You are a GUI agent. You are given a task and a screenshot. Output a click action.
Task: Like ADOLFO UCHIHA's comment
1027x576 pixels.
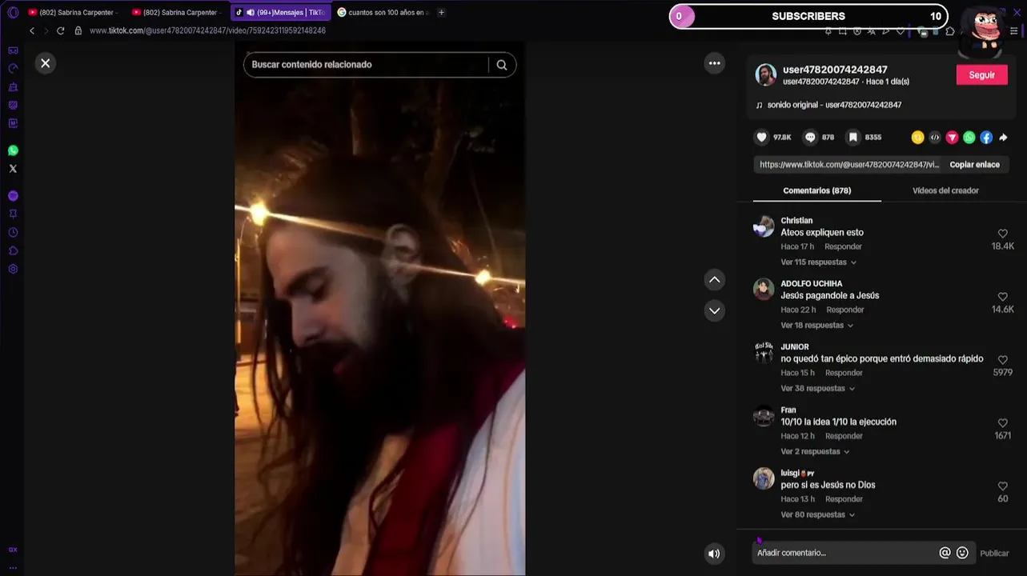[x=1002, y=297]
